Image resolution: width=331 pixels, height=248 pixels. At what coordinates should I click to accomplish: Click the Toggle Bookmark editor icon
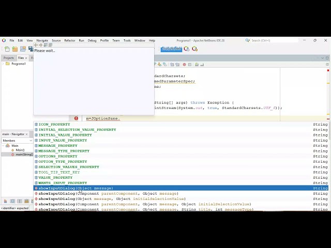[164, 65]
